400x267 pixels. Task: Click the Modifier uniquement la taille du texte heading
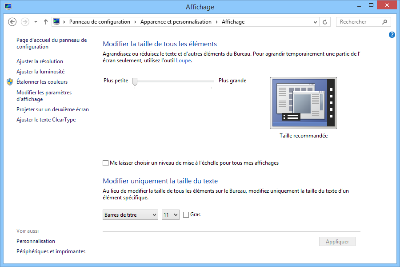[160, 181]
